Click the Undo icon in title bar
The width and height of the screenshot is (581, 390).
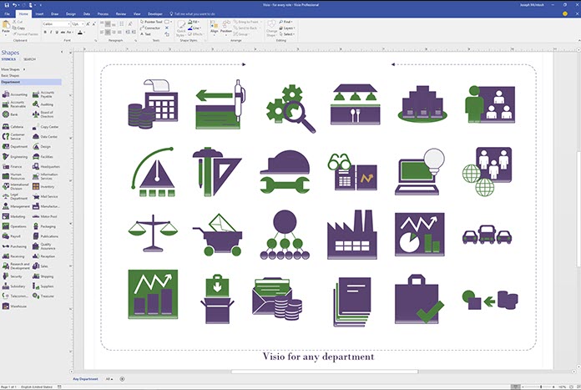[14, 5]
